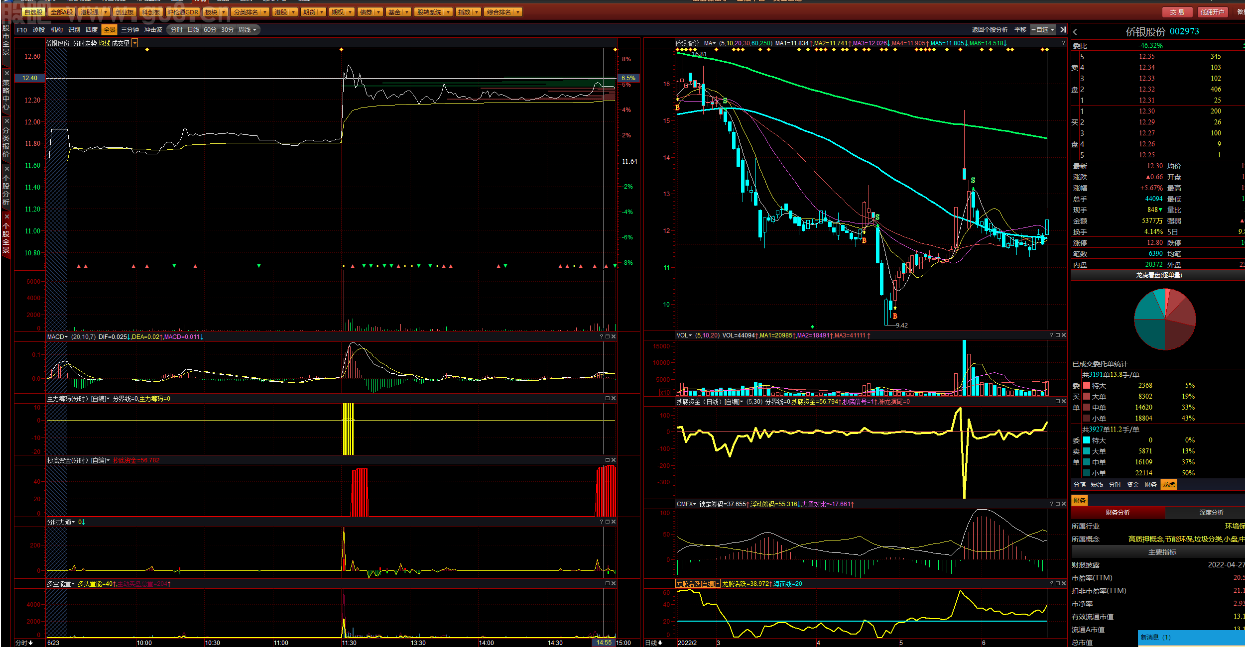Click the 交易 trade button

pyautogui.click(x=1177, y=12)
